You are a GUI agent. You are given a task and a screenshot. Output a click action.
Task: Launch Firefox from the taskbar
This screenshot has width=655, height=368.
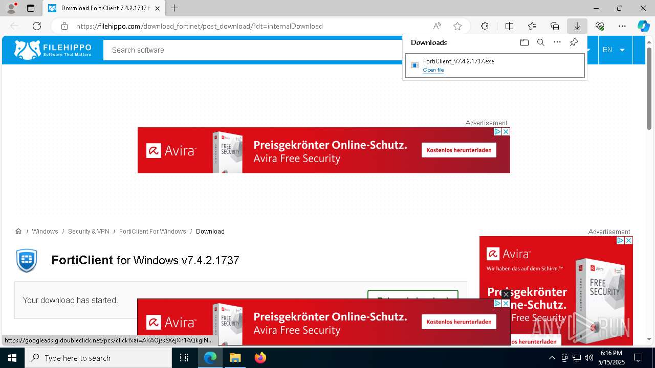(x=260, y=358)
